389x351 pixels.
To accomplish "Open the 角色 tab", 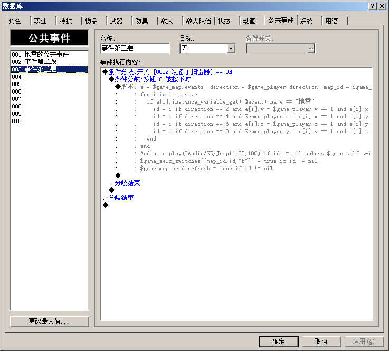I will [x=18, y=21].
